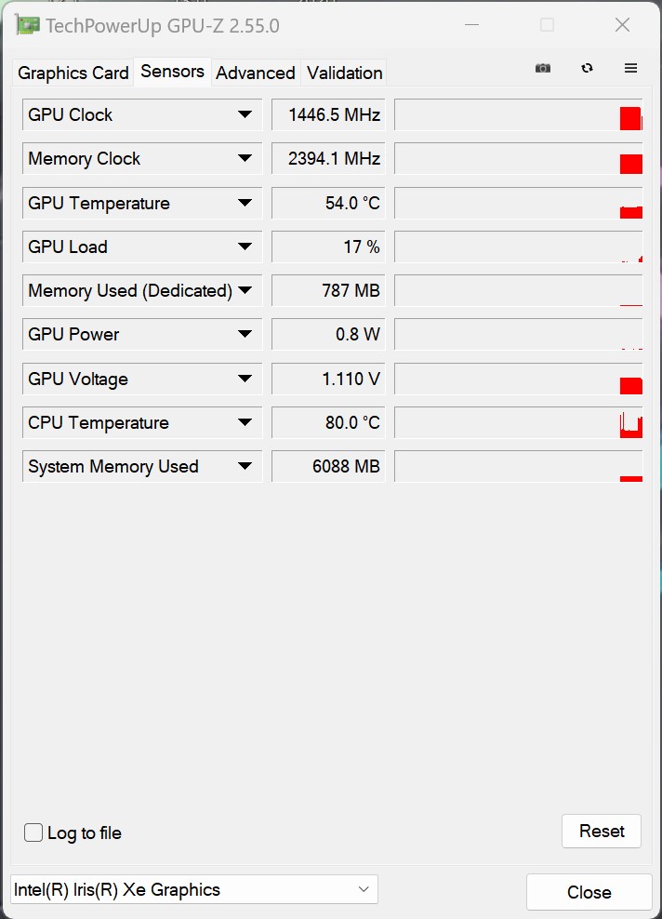Click the GPU Clock history graph
The width and height of the screenshot is (662, 919).
click(x=519, y=115)
